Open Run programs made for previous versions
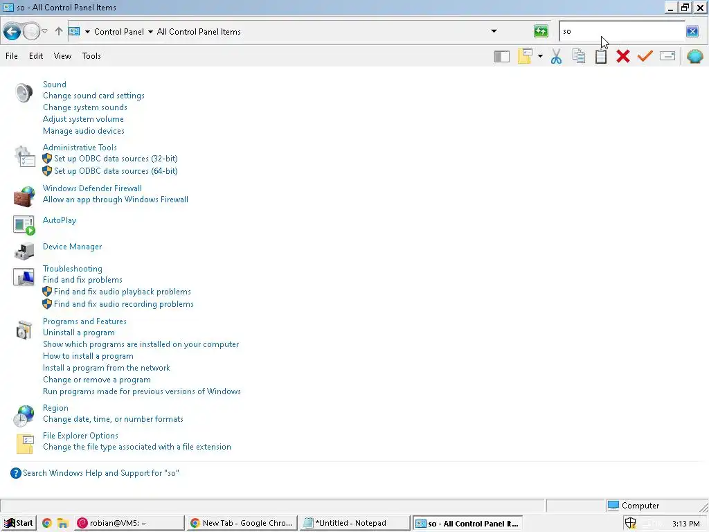The width and height of the screenshot is (709, 532). [141, 392]
